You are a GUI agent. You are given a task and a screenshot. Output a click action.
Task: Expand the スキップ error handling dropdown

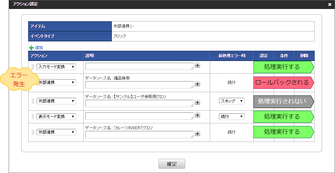point(232,101)
